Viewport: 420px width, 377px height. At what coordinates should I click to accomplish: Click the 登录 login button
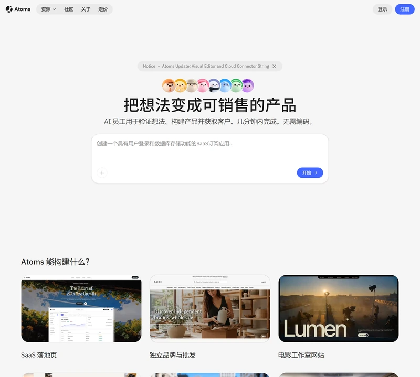382,9
